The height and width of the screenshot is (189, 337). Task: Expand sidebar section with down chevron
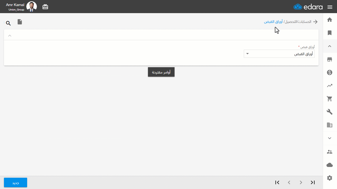point(330,138)
